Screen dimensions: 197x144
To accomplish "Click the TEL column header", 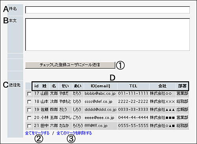I will 133,86.
